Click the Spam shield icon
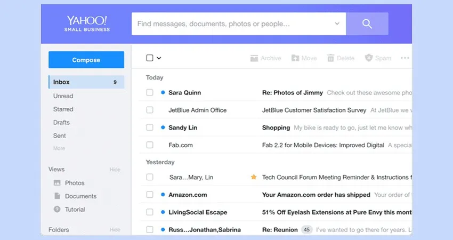Image resolution: width=453 pixels, height=240 pixels. pyautogui.click(x=369, y=58)
